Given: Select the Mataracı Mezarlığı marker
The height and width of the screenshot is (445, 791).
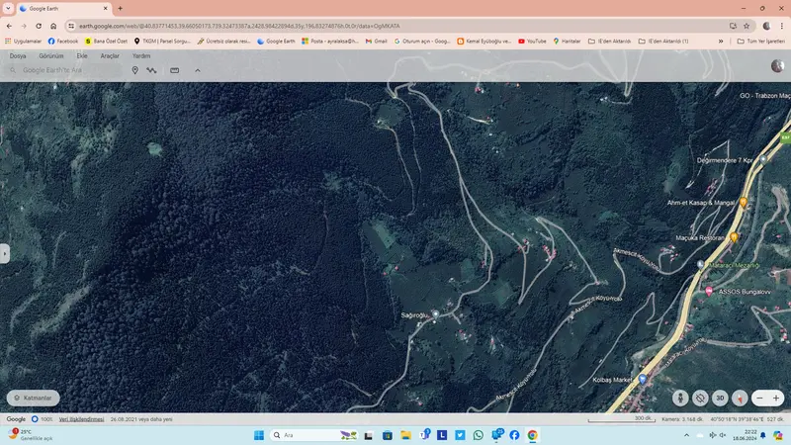Looking at the screenshot, I should 700,264.
